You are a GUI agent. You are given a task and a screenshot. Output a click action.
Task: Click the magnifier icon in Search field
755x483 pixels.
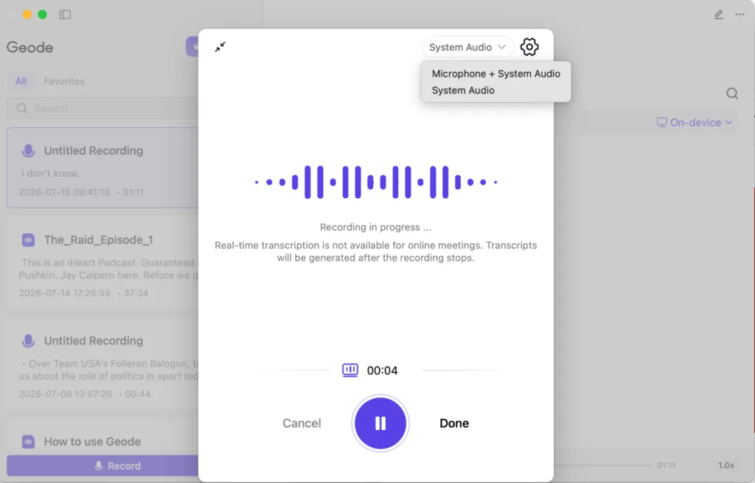[21, 108]
